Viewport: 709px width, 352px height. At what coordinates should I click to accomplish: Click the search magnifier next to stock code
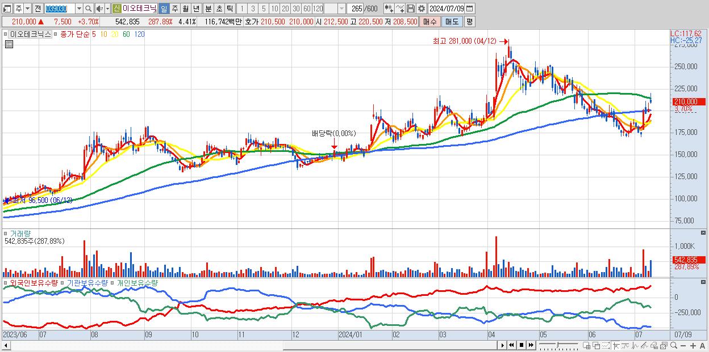coord(89,9)
